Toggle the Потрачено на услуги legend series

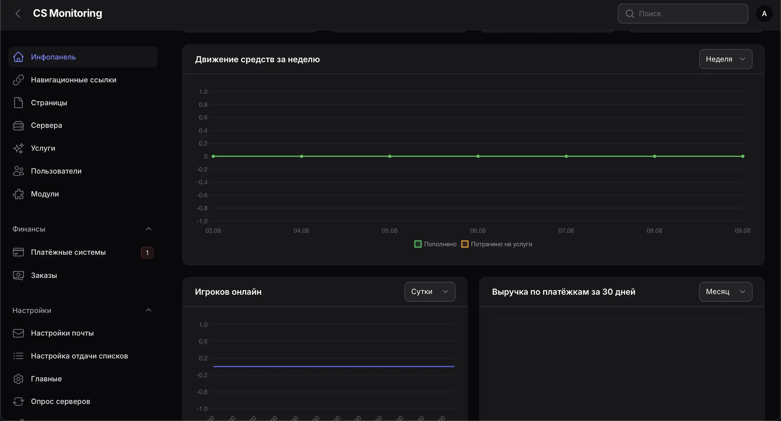point(497,244)
